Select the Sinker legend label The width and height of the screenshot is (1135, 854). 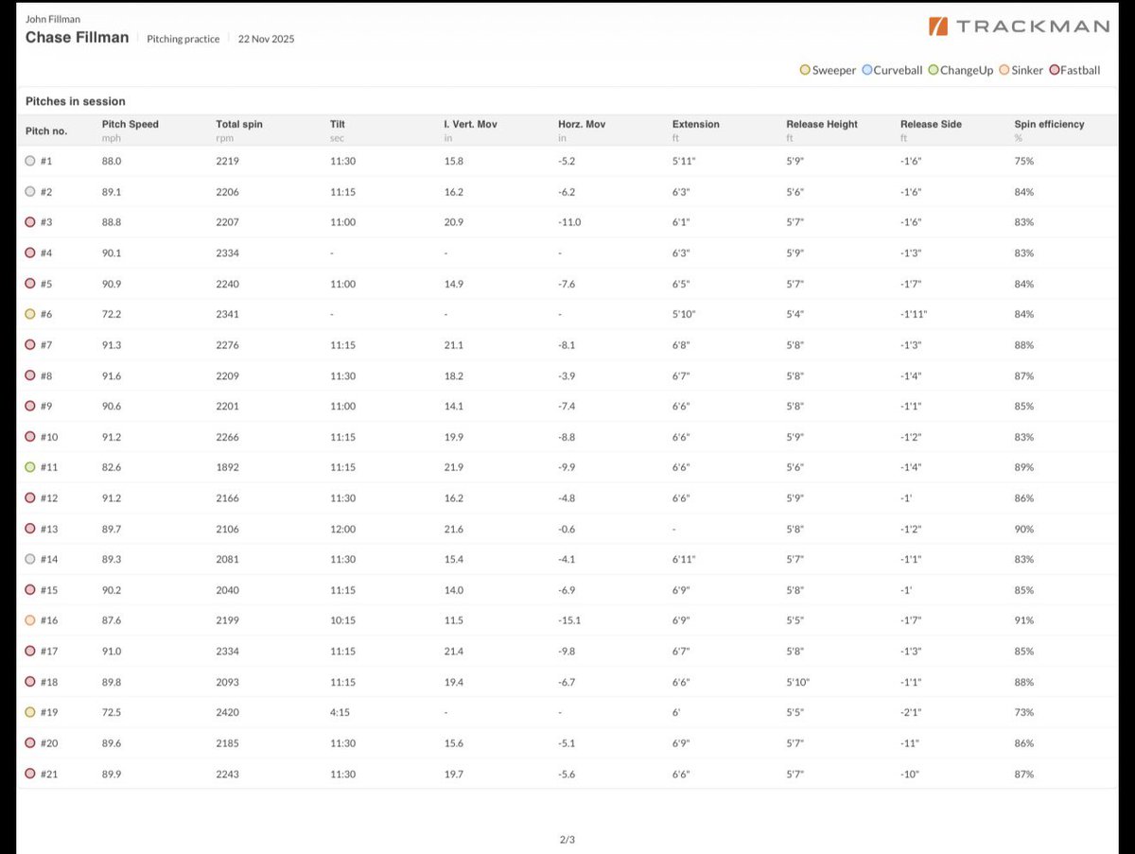pyautogui.click(x=1028, y=70)
